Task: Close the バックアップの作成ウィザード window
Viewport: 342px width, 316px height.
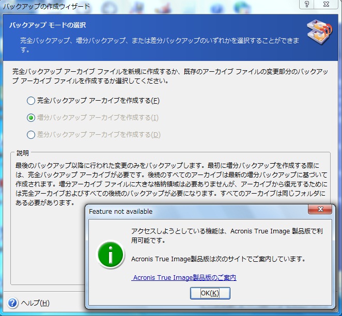Action: pos(326,4)
